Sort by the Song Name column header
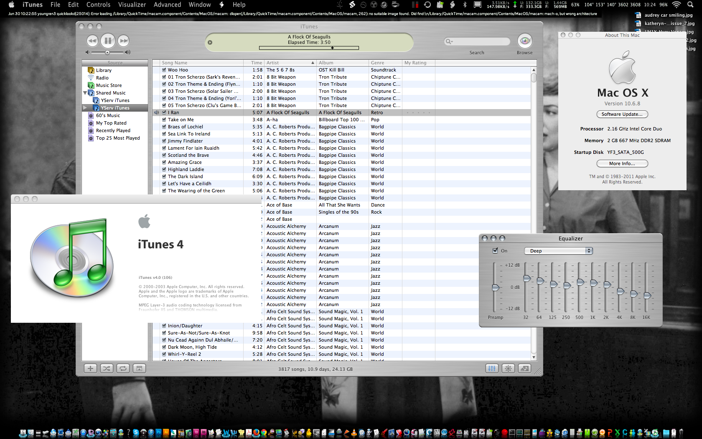 202,63
